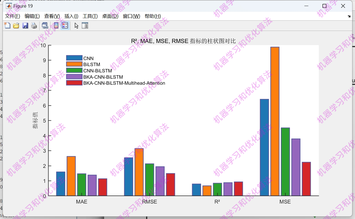Select the orange BiLSTM bar in R² group
355x219 pixels.
coord(207,191)
